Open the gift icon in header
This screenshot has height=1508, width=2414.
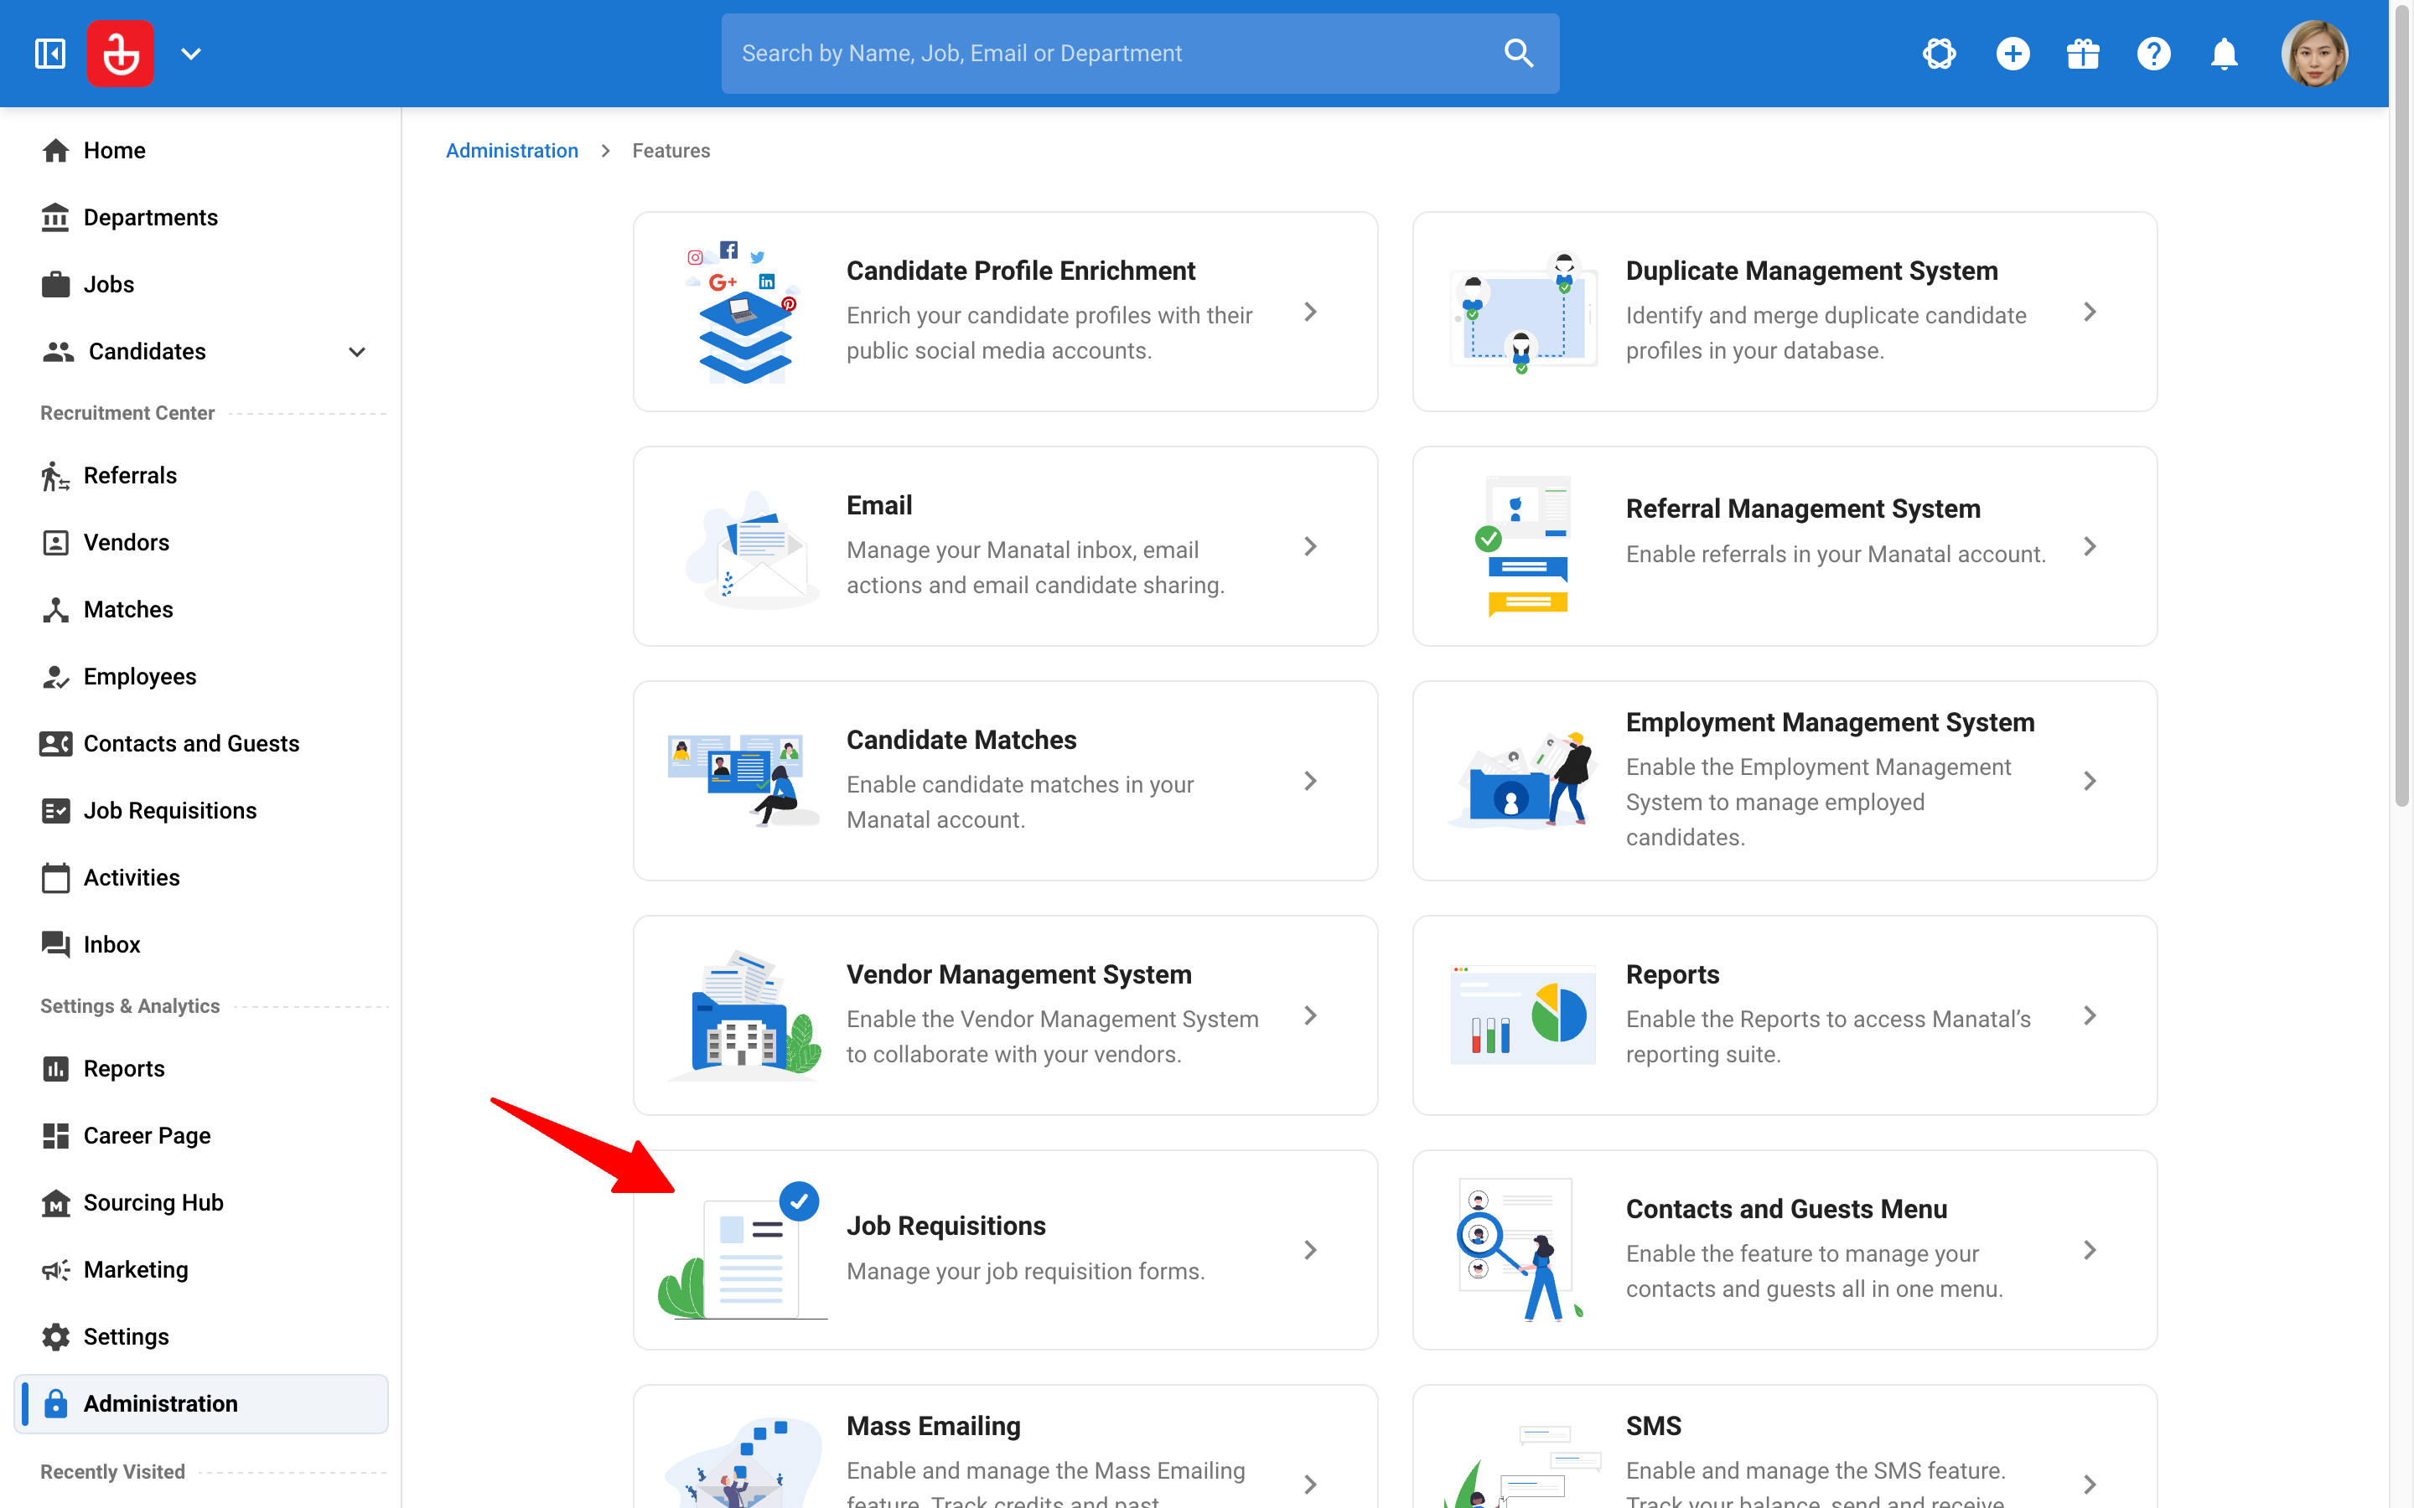tap(2083, 53)
